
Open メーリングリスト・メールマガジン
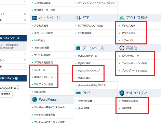click(96, 3)
